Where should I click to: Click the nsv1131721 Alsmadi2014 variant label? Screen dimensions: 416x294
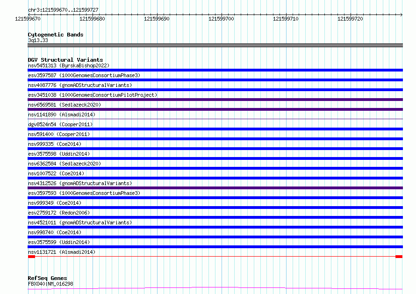point(61,252)
